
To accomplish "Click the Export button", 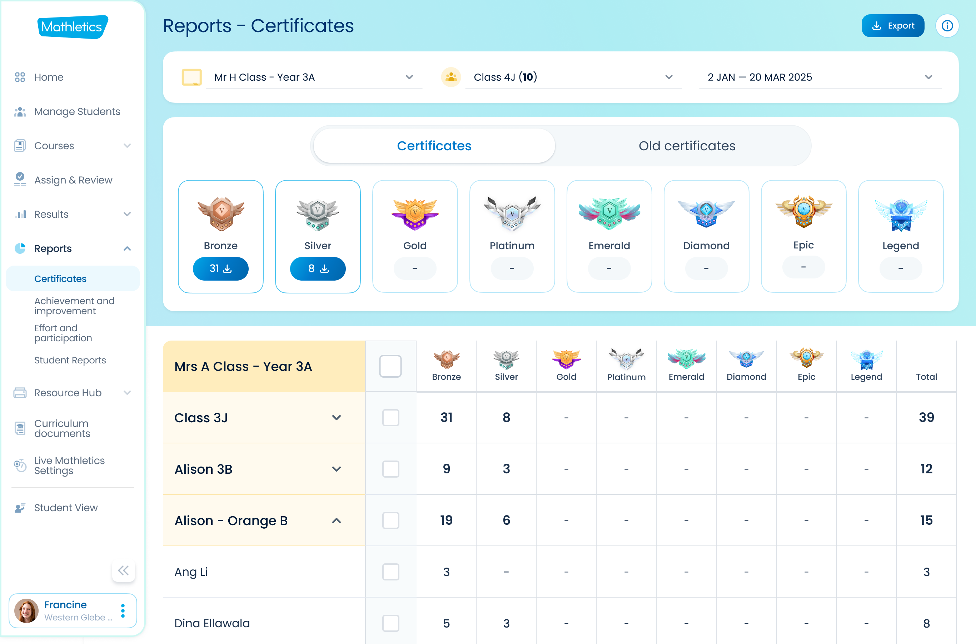I will [892, 26].
